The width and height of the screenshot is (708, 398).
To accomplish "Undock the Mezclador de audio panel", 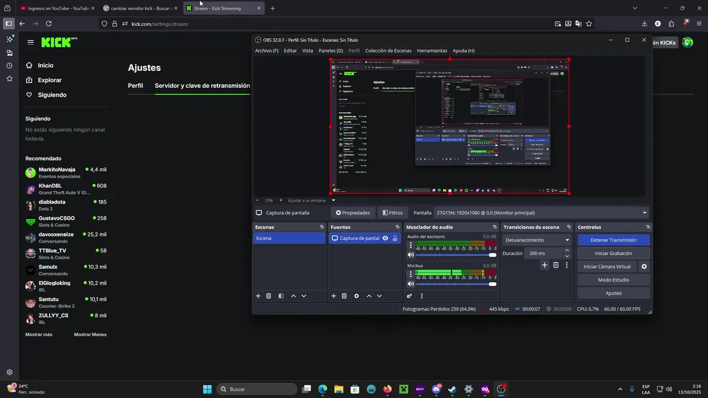I will pos(495,227).
